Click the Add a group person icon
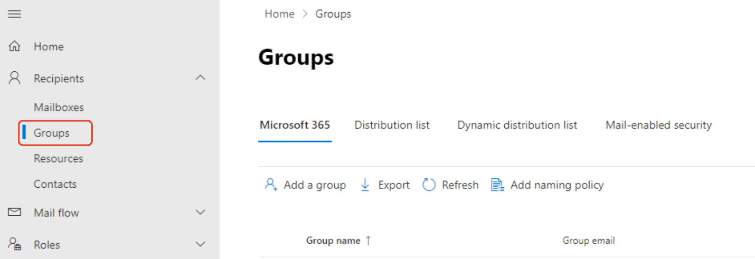The image size is (755, 259). [x=271, y=184]
